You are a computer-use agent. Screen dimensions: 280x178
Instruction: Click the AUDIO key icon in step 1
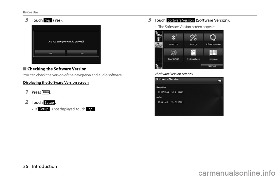46,92
